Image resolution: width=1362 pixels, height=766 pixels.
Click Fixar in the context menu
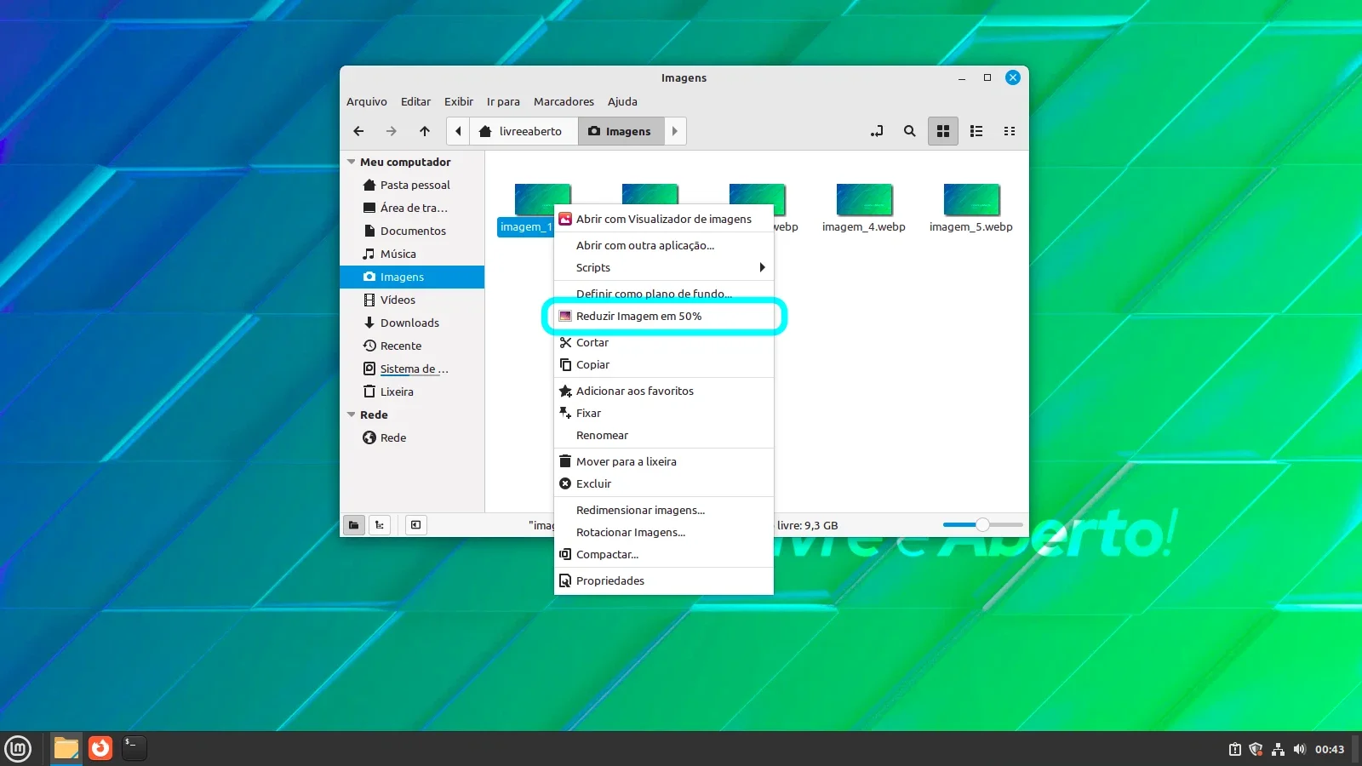pos(663,413)
